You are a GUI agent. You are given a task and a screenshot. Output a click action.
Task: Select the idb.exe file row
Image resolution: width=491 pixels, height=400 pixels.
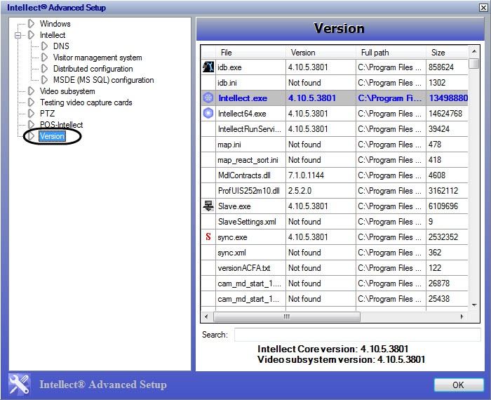pyautogui.click(x=335, y=67)
